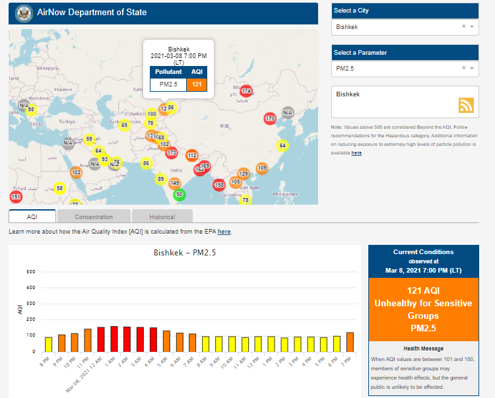Click the Department of State seal logo
Image resolution: width=495 pixels, height=398 pixels.
[x=24, y=13]
